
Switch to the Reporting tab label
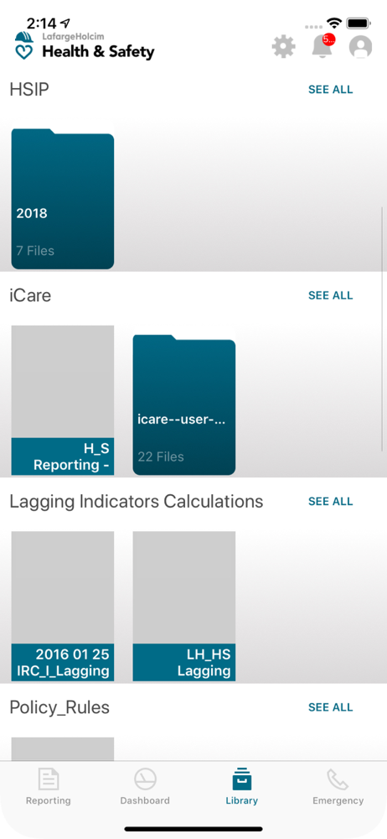click(x=48, y=801)
